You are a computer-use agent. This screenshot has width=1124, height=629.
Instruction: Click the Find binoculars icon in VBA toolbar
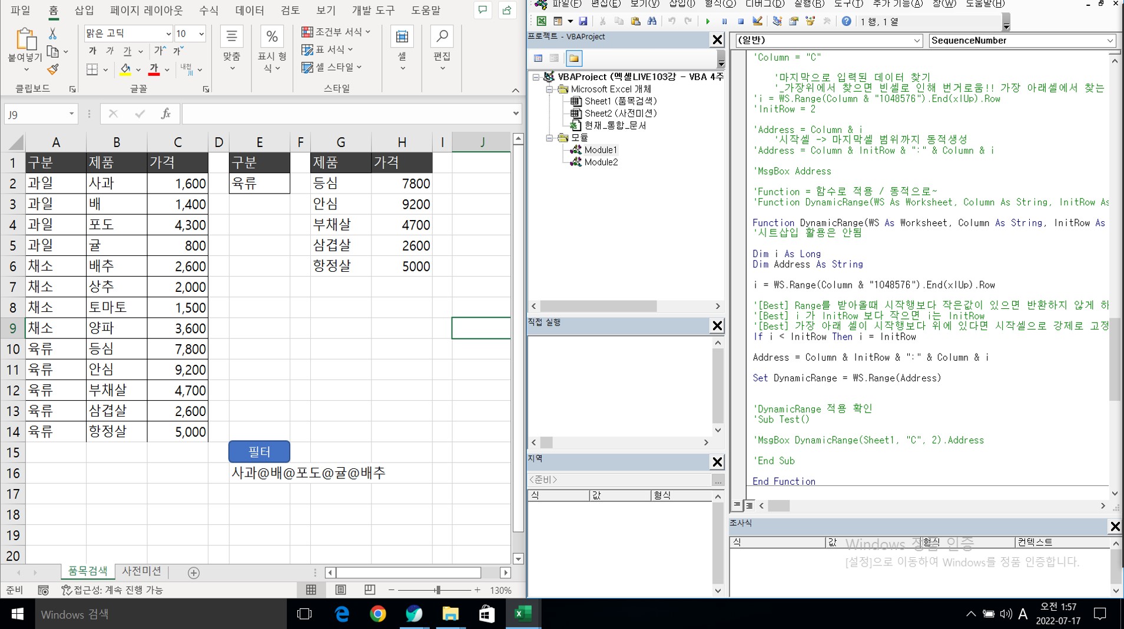coord(652,21)
